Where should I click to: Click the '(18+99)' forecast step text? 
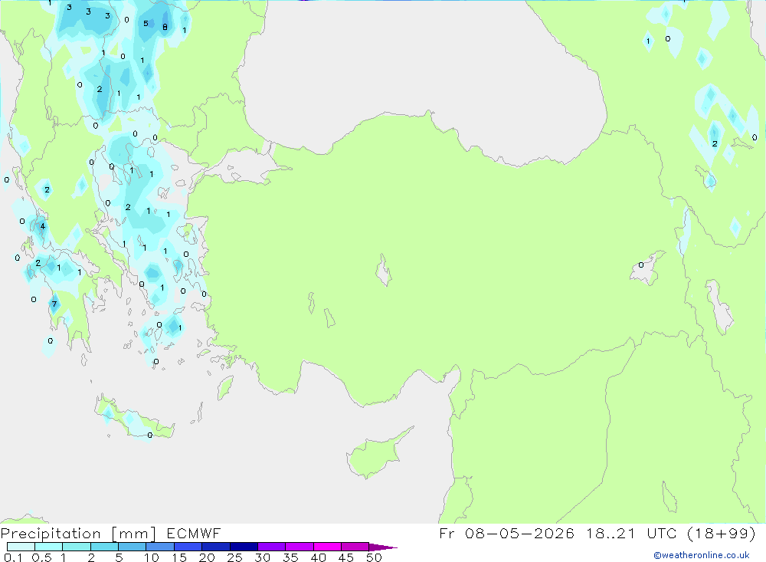[722, 533]
